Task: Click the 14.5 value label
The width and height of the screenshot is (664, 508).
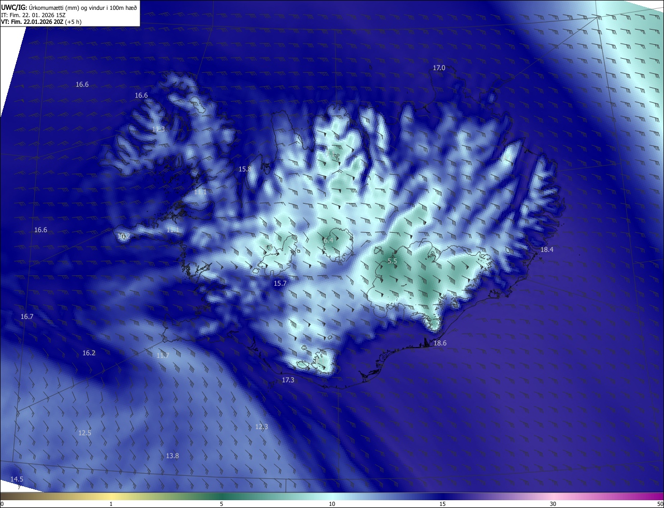Action: pos(17,479)
